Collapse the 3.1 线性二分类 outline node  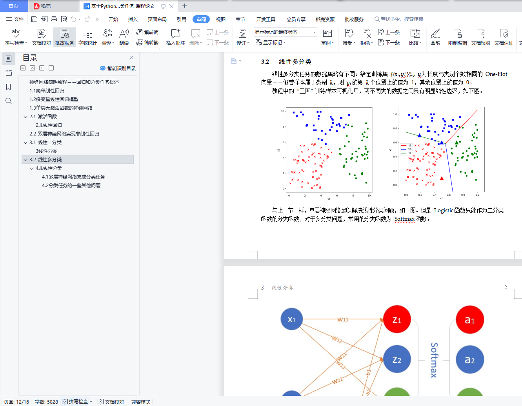point(25,143)
